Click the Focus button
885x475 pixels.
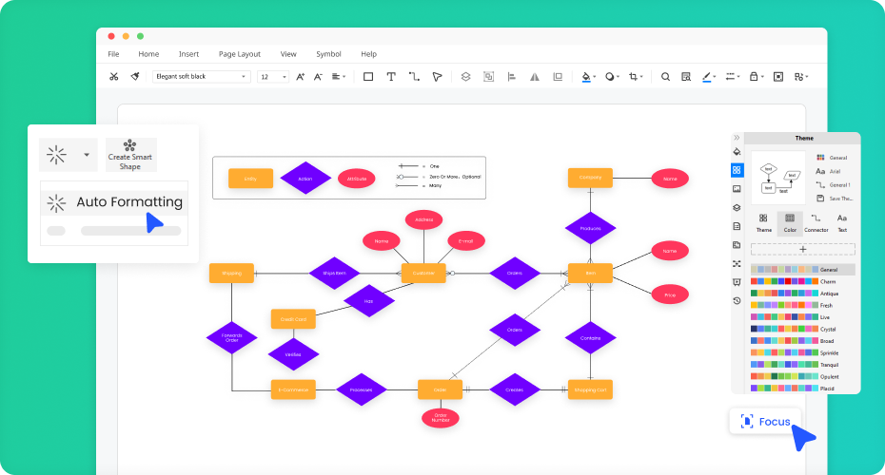click(766, 421)
